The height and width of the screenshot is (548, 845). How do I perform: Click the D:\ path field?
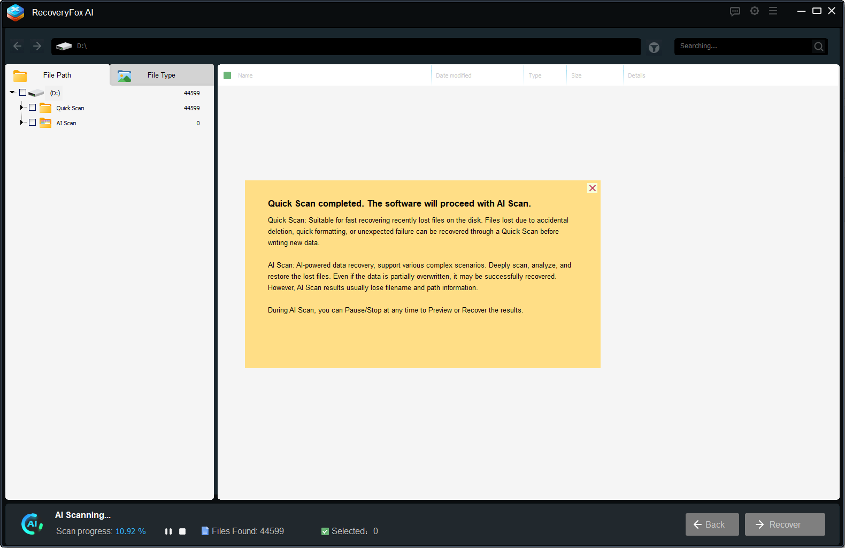click(x=346, y=46)
